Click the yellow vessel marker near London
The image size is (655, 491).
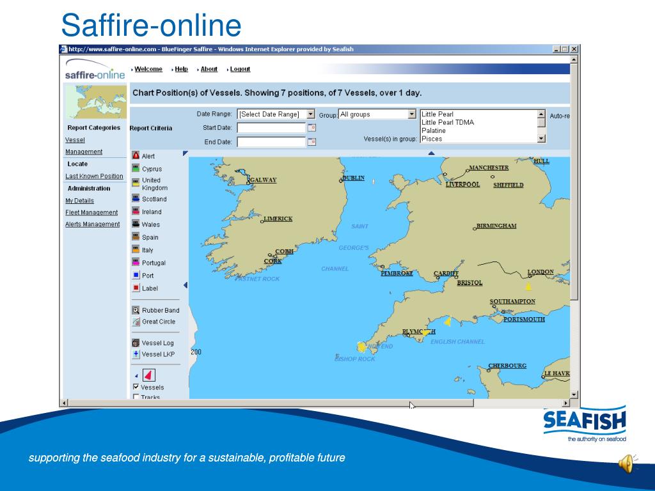coord(528,286)
